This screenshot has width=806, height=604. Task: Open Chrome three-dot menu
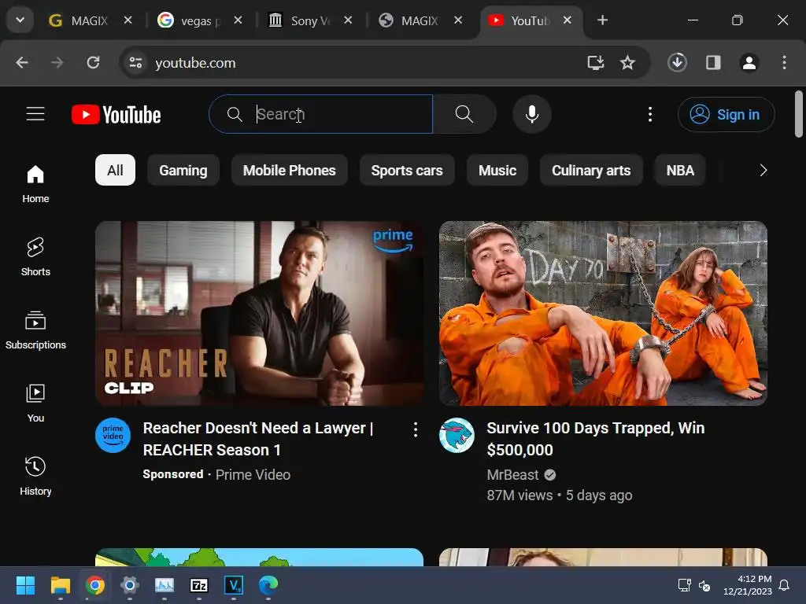[784, 63]
